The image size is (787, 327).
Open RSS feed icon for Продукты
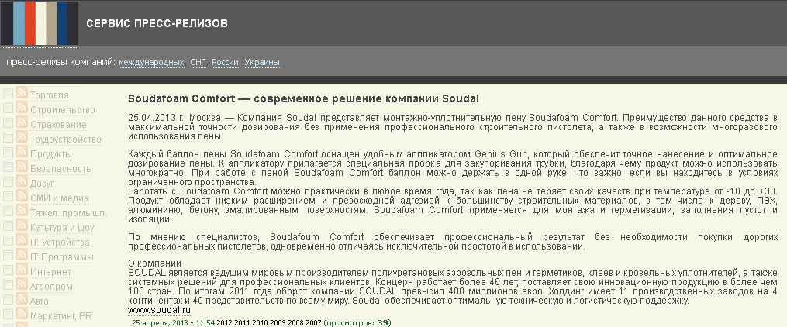coord(22,151)
